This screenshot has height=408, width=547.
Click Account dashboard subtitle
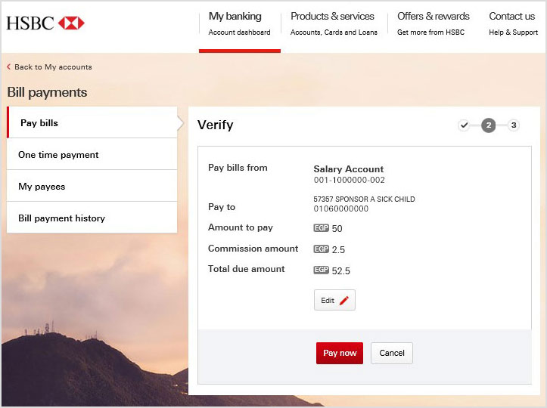pos(239,32)
